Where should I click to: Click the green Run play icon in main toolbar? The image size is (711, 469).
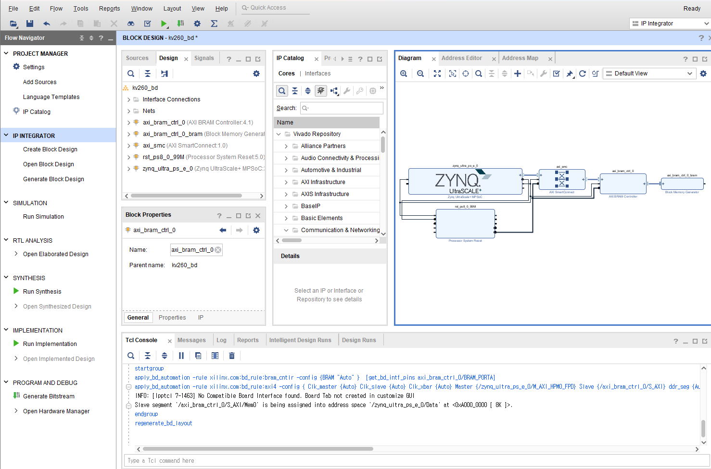pyautogui.click(x=164, y=24)
